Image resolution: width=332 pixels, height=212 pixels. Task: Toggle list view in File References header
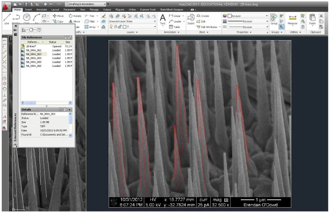pos(66,38)
